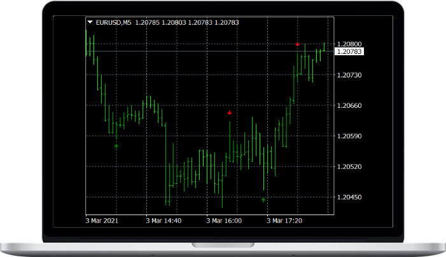Screen dimensions: 446x257
Task: Select the 1.20590 level on price scale
Action: coord(349,136)
